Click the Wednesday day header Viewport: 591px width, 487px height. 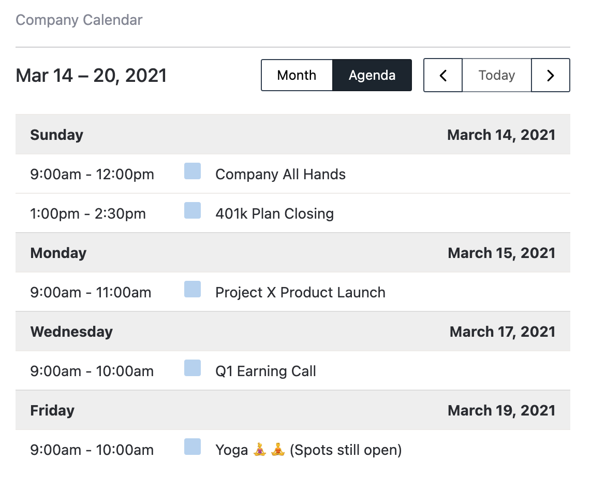pos(71,332)
